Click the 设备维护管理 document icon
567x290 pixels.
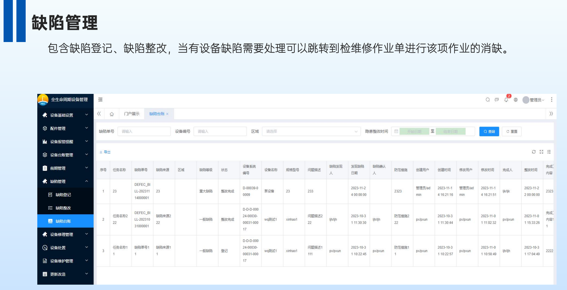(x=45, y=261)
